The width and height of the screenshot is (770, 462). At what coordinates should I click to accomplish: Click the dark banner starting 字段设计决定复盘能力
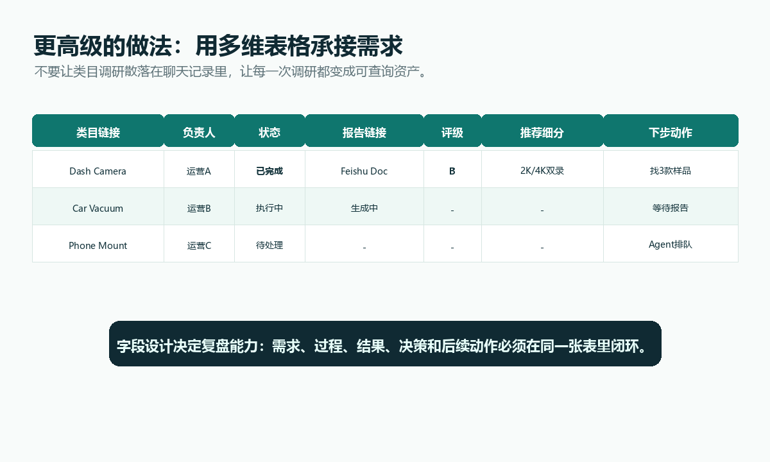385,343
